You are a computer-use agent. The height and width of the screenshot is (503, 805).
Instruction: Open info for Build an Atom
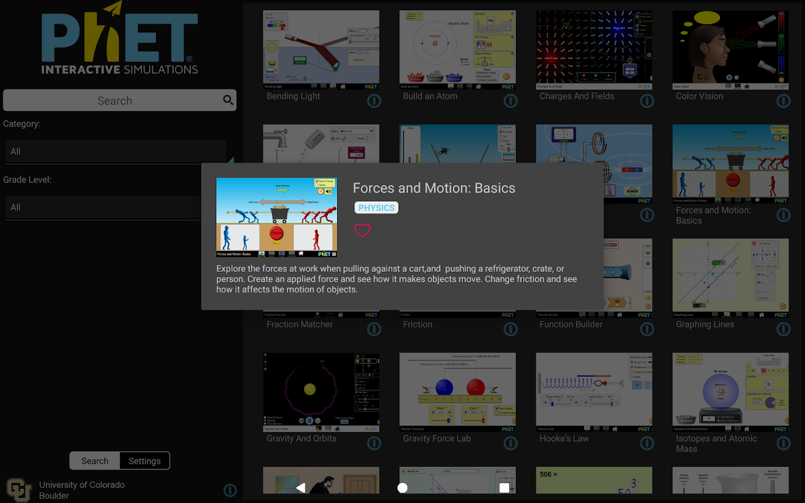pyautogui.click(x=510, y=101)
